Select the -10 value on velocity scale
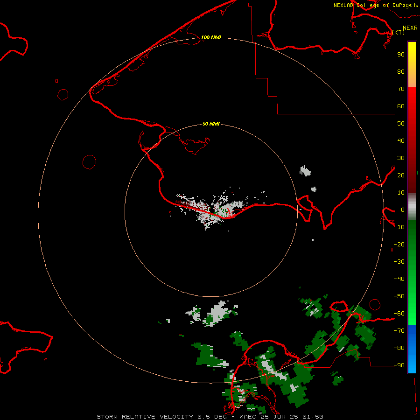The image size is (420, 420). pyautogui.click(x=399, y=227)
